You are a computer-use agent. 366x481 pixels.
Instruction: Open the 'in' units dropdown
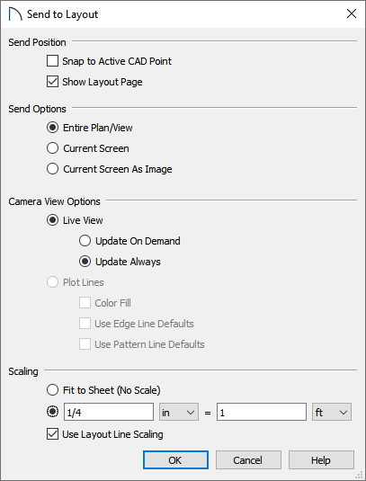[179, 412]
